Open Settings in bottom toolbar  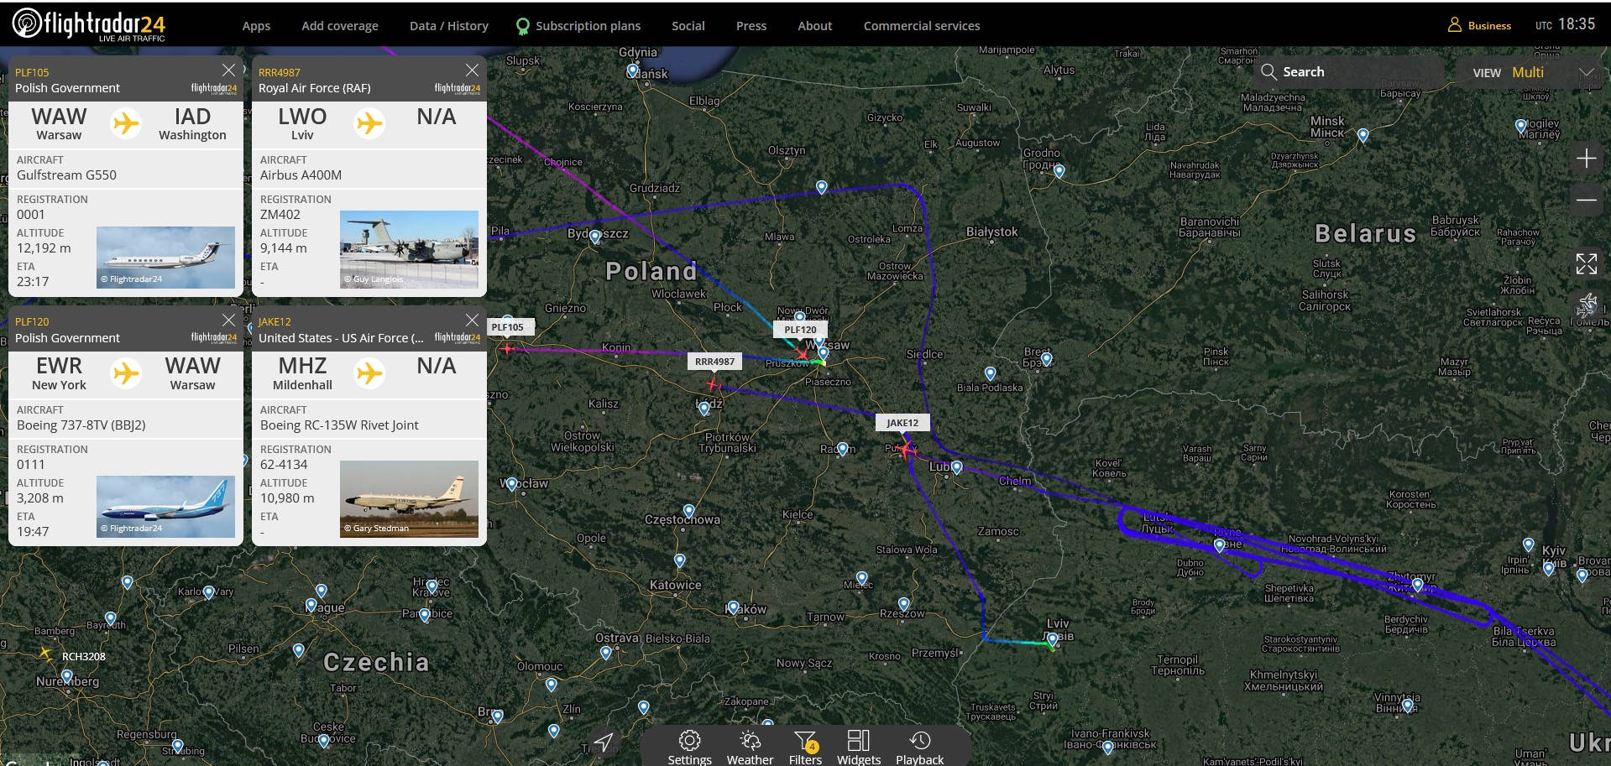coord(689,747)
